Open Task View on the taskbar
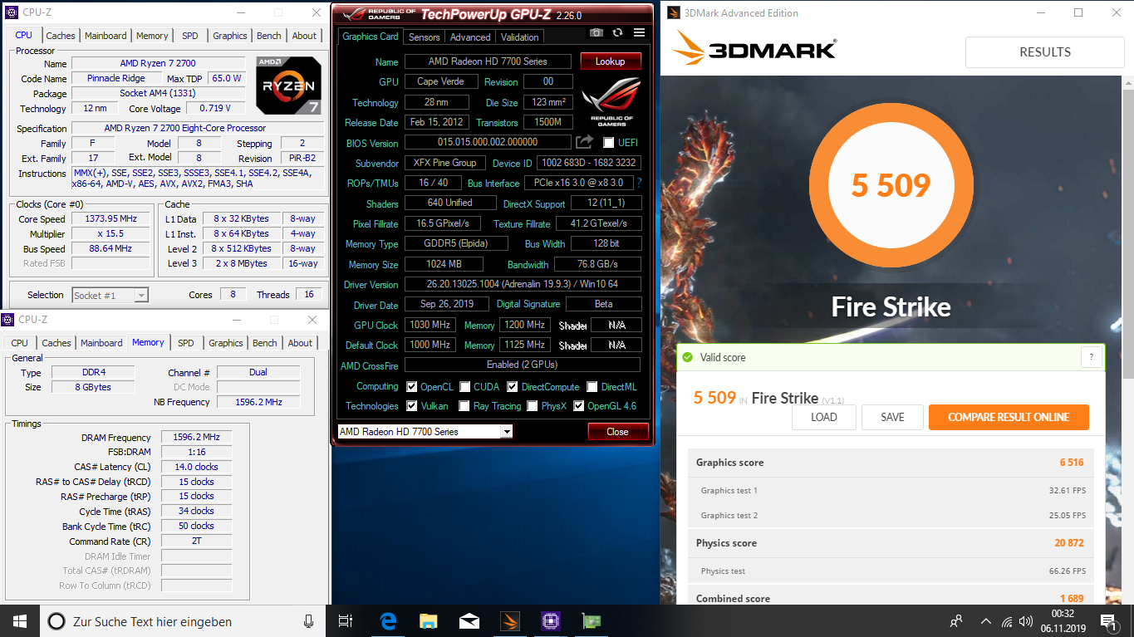The height and width of the screenshot is (637, 1134). [x=346, y=620]
